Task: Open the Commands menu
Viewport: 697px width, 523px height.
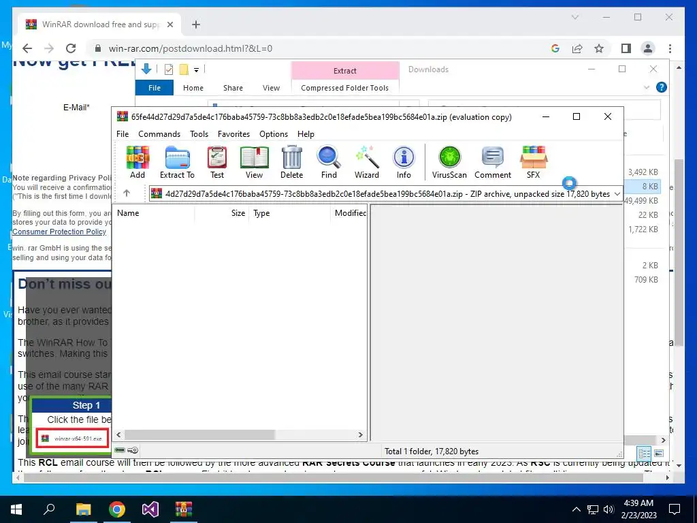Action: (x=159, y=134)
